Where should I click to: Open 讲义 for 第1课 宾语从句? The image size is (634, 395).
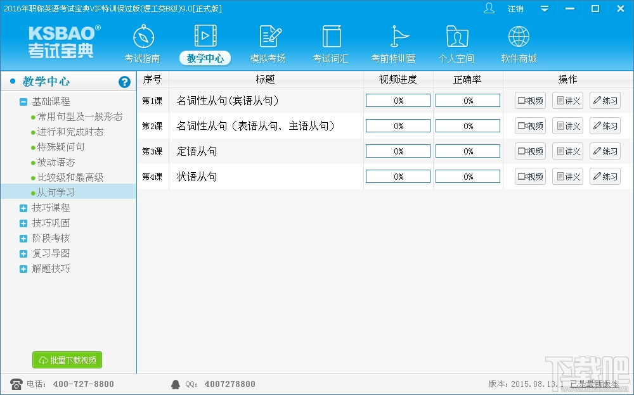567,101
